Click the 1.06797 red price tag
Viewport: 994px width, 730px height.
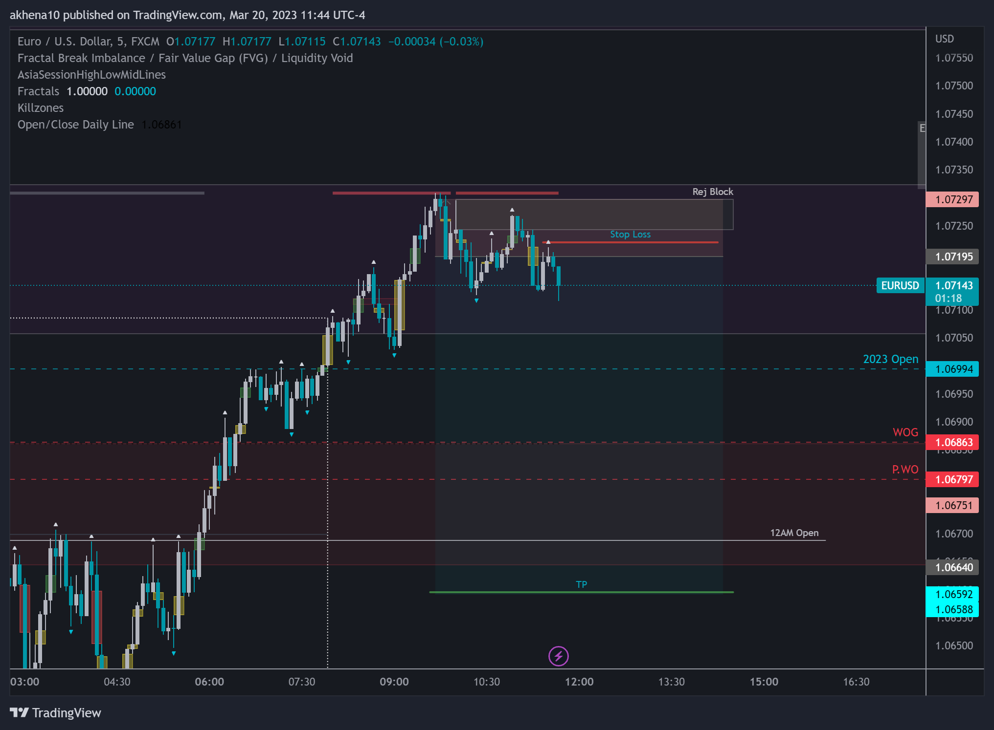click(x=952, y=479)
